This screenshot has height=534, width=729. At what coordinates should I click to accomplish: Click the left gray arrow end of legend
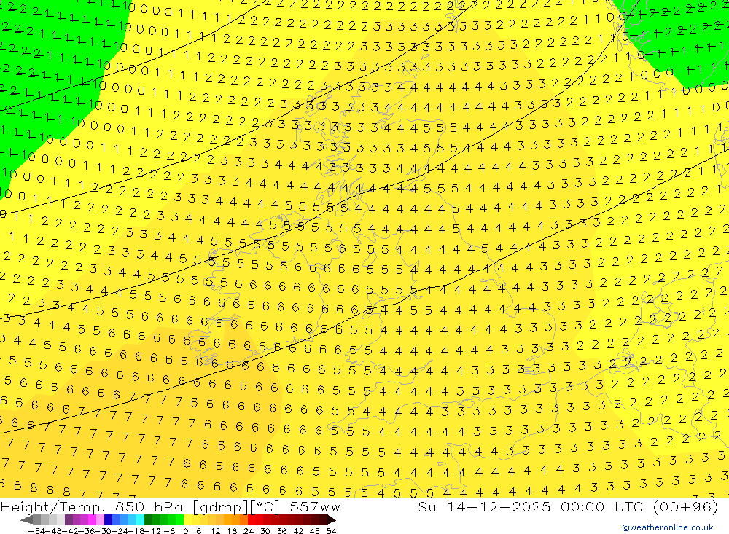pyautogui.click(x=26, y=520)
